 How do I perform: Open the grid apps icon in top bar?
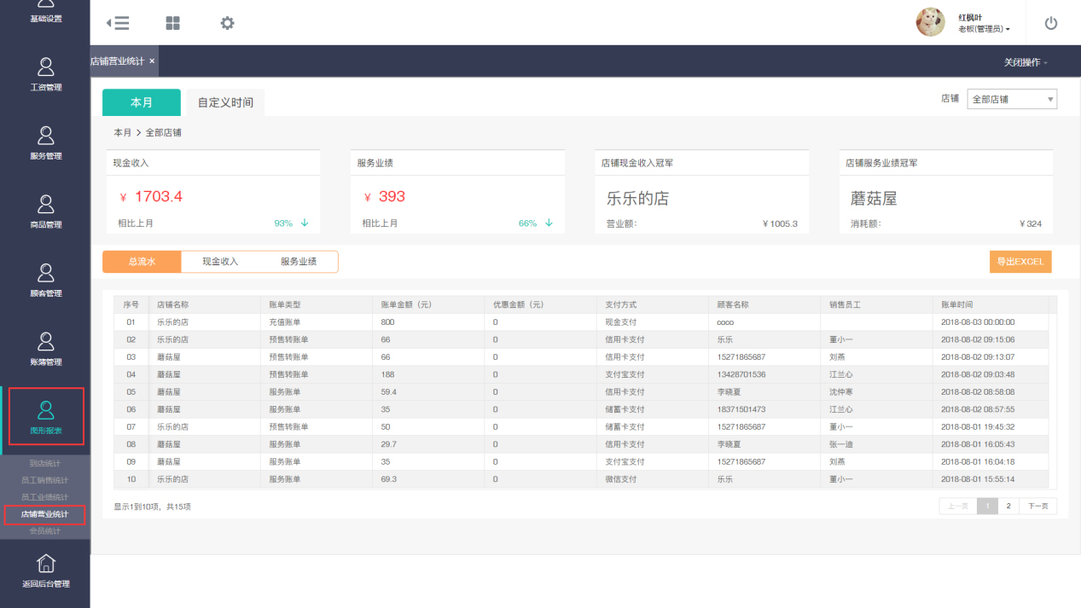173,23
